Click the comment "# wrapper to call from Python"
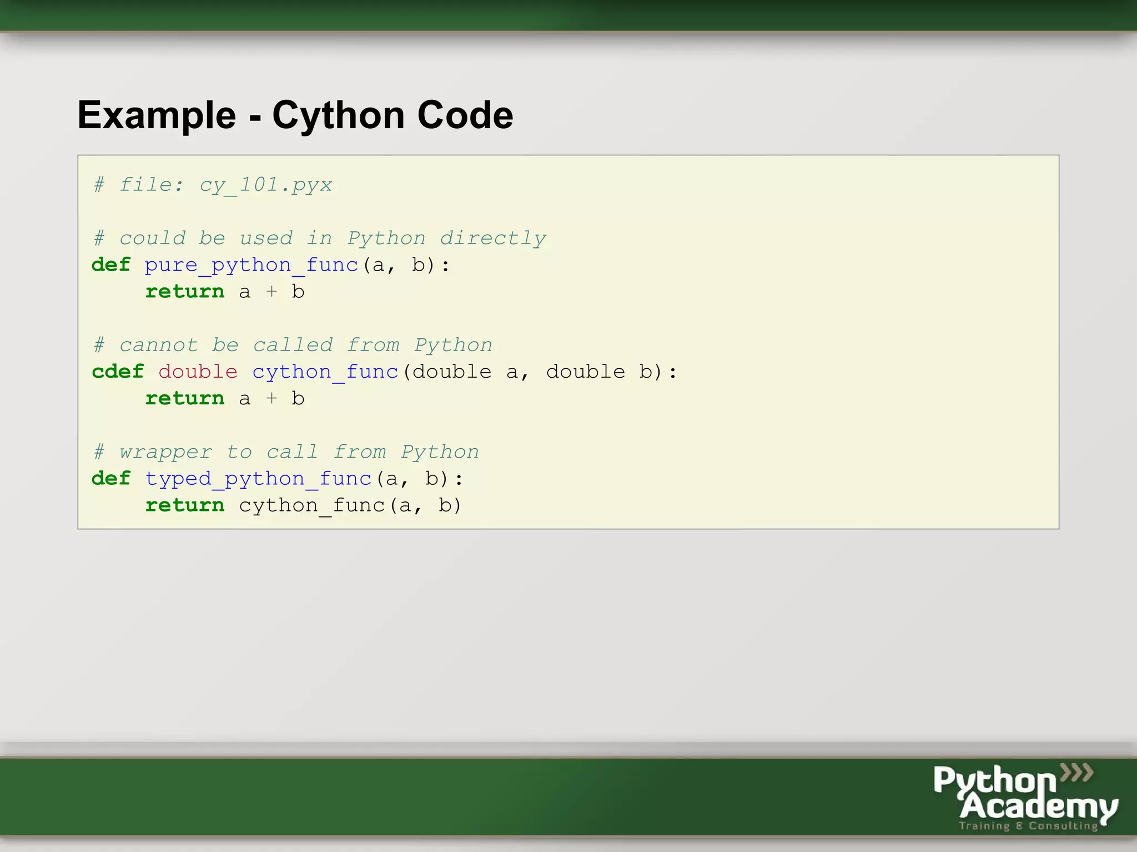Image resolution: width=1137 pixels, height=852 pixels. tap(286, 452)
